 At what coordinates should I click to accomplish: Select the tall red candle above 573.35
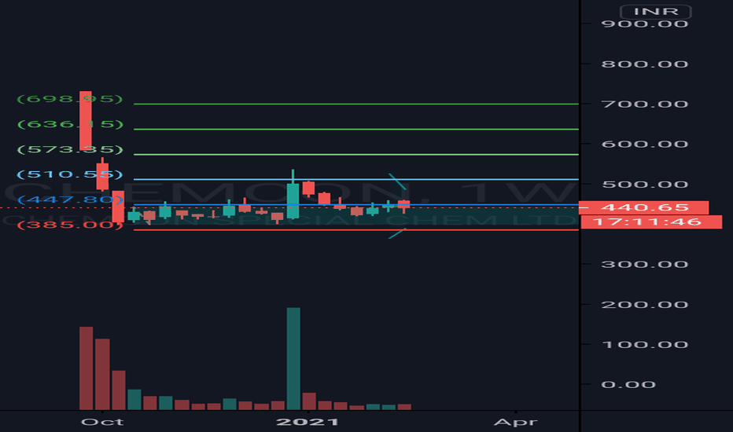86,120
